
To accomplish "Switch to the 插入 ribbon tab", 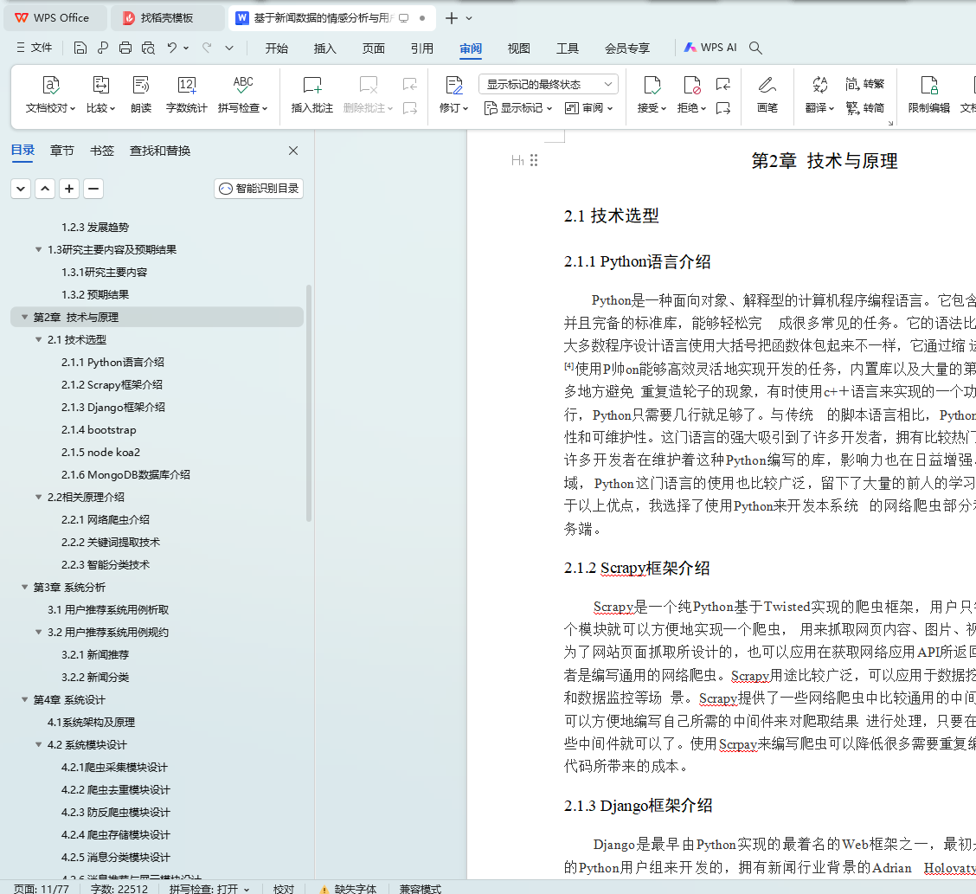I will [325, 48].
